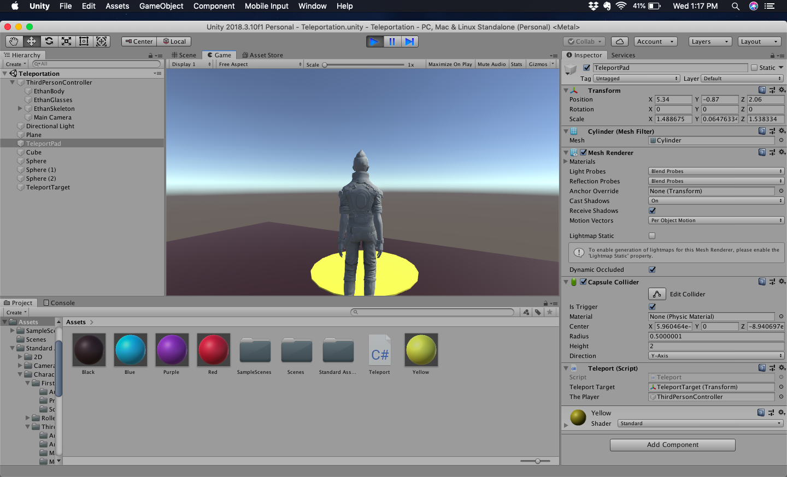The height and width of the screenshot is (477, 787).
Task: Disable the Capsule Collider component checkbox
Action: point(583,282)
